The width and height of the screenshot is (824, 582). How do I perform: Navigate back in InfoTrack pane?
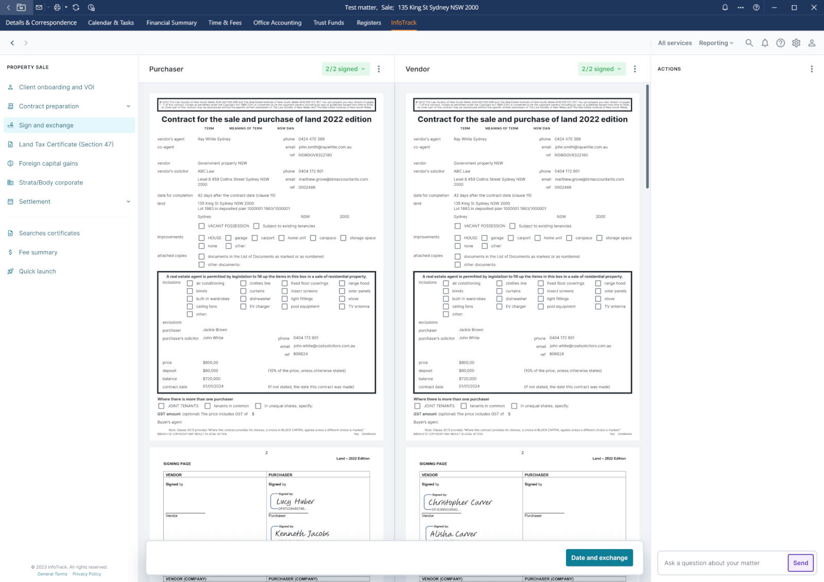(12, 43)
